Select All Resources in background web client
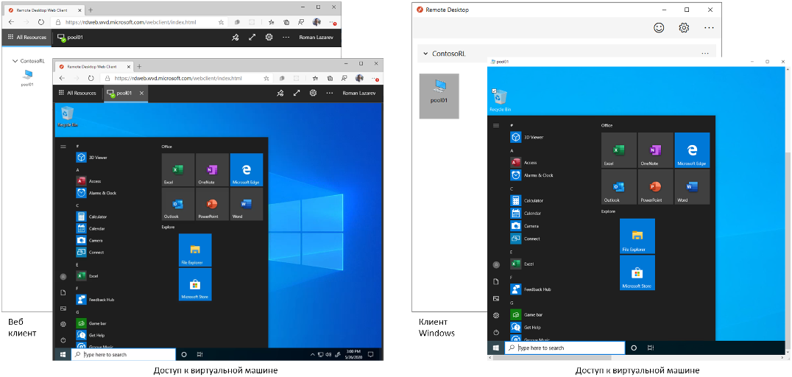 (26, 38)
